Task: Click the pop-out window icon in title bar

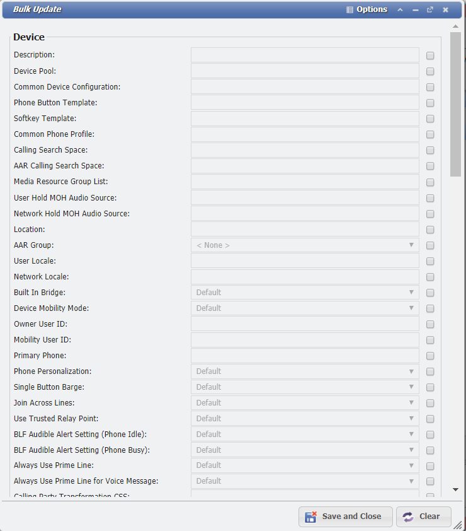Action: coord(430,9)
